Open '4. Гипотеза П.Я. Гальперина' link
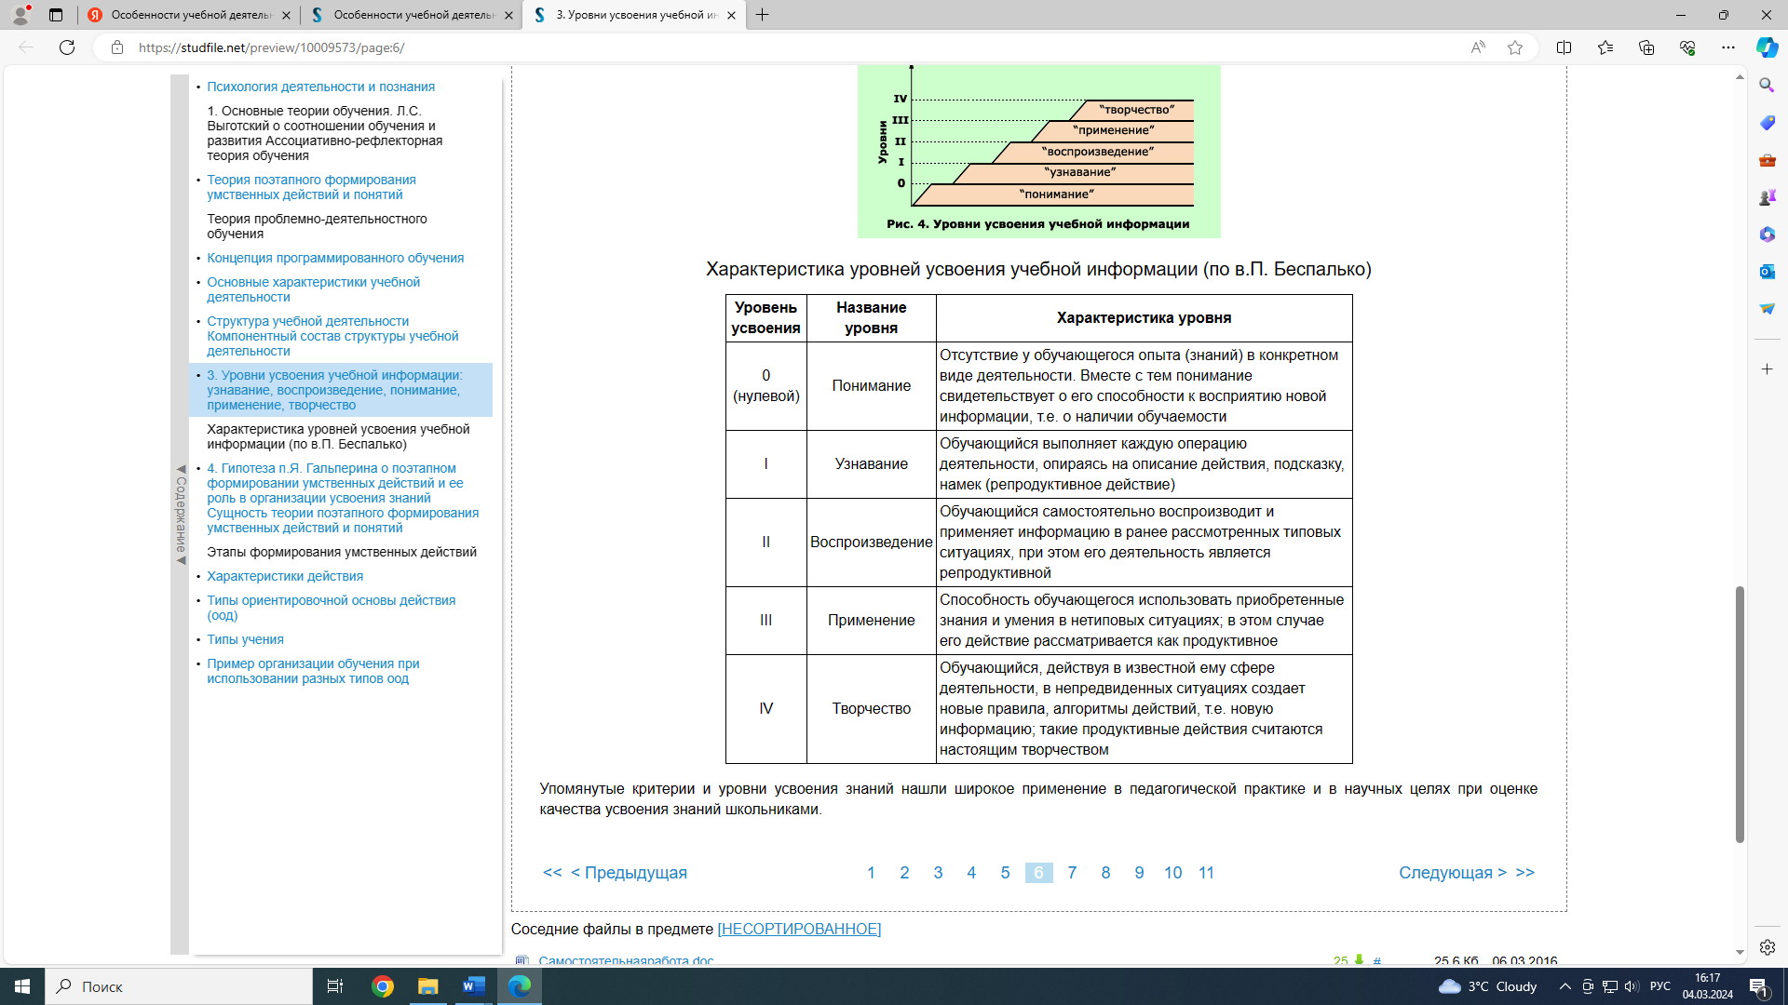Viewport: 1788px width, 1005px height. [x=343, y=498]
